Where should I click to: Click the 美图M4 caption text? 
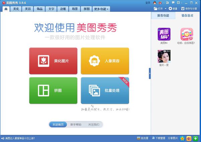click(x=164, y=43)
